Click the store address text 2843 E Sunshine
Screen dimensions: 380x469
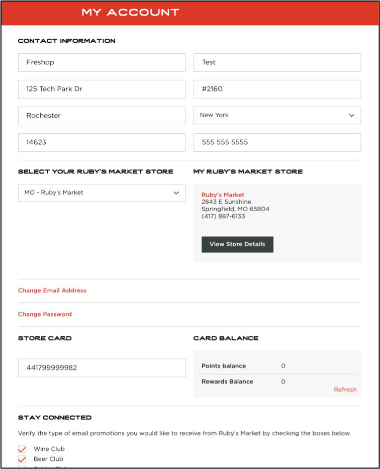pos(226,202)
